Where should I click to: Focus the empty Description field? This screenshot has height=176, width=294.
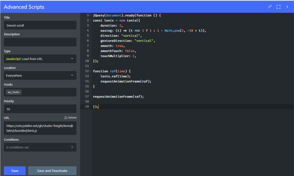click(40, 42)
